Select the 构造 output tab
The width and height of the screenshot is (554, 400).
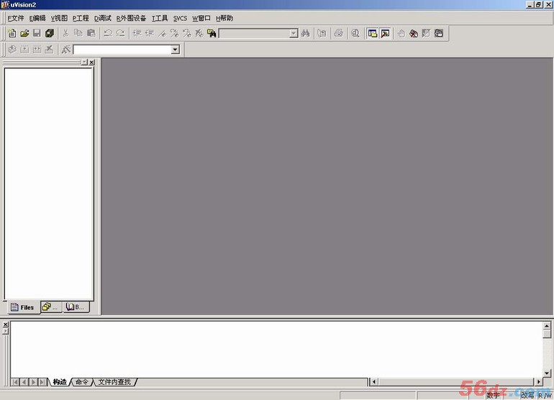59,382
